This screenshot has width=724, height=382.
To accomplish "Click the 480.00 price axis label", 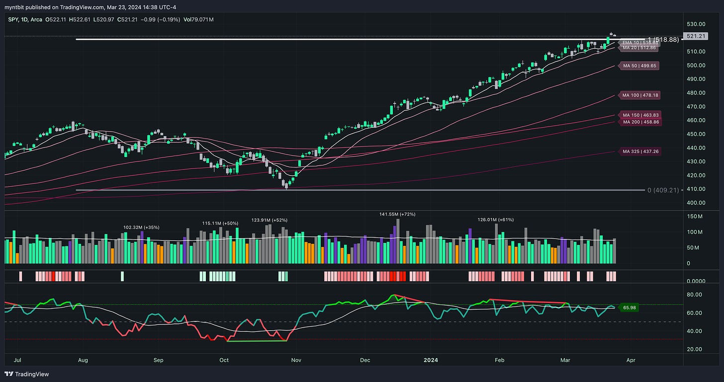I will pos(697,93).
